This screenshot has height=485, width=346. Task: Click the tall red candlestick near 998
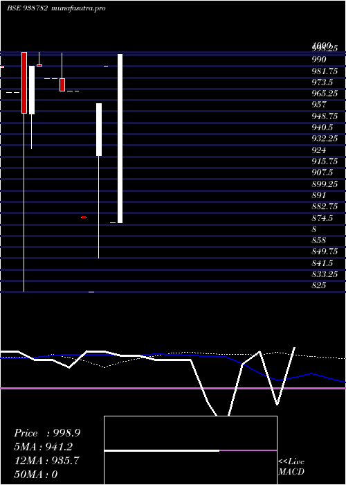[24, 82]
